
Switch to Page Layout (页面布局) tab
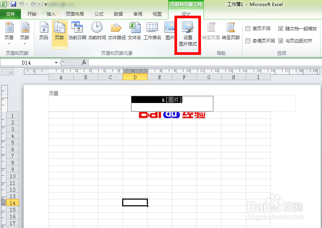75,14
